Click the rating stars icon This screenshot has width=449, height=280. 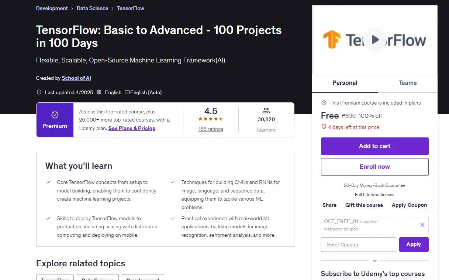pos(210,119)
